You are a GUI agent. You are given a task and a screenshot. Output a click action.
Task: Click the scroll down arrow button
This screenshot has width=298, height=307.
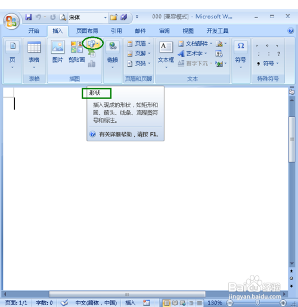pyautogui.click(x=291, y=263)
